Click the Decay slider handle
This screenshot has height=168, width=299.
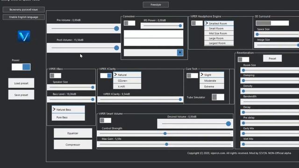243,112
